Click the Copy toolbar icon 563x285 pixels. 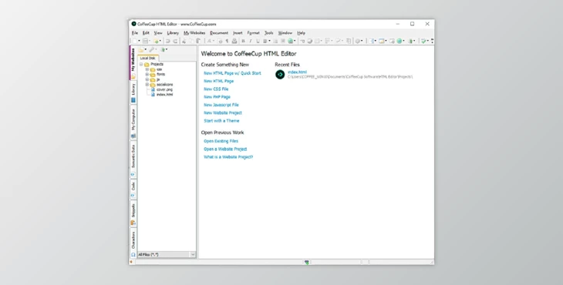(x=191, y=42)
